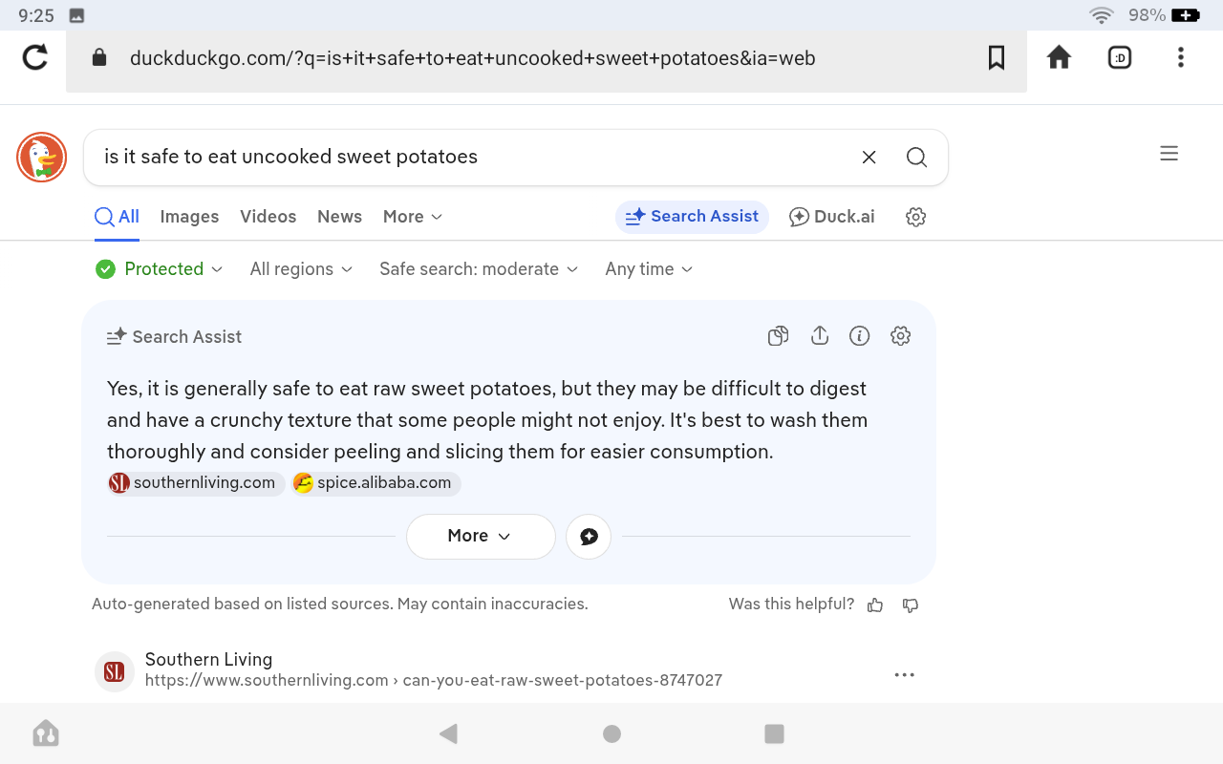Screen dimensions: 1223x764
Task: Click the Search Assist button
Action: (x=692, y=217)
